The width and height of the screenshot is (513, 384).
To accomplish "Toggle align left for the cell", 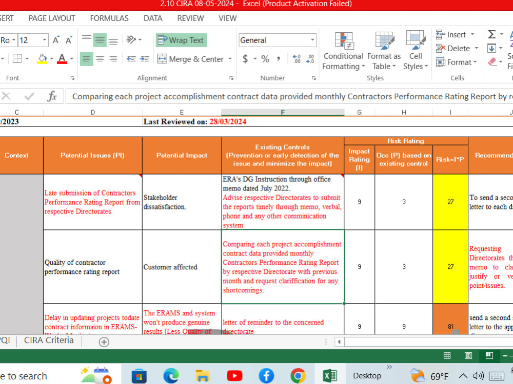I will pos(86,59).
